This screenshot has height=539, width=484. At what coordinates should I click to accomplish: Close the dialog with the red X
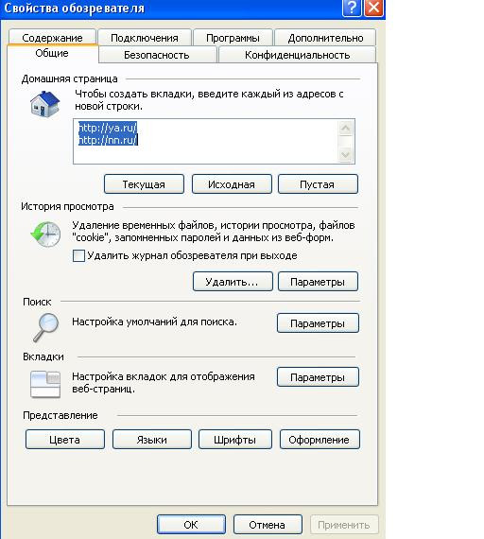[x=373, y=8]
